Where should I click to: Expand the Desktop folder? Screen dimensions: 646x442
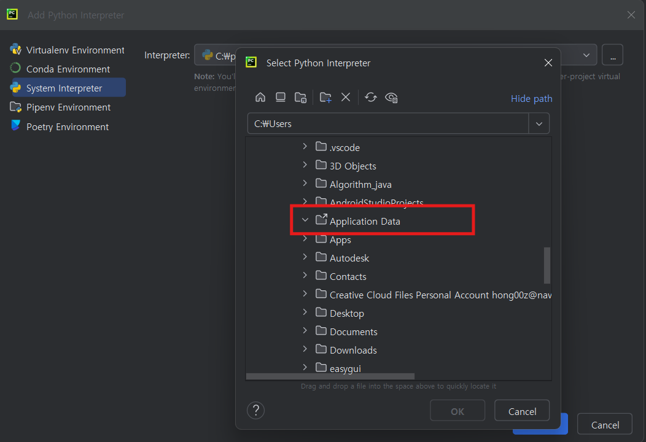click(x=305, y=312)
